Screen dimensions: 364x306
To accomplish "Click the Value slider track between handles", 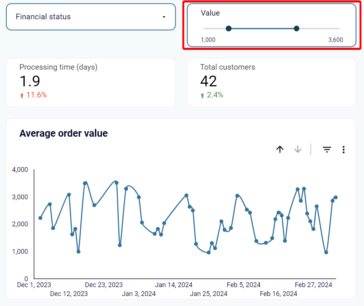I will pyautogui.click(x=263, y=29).
